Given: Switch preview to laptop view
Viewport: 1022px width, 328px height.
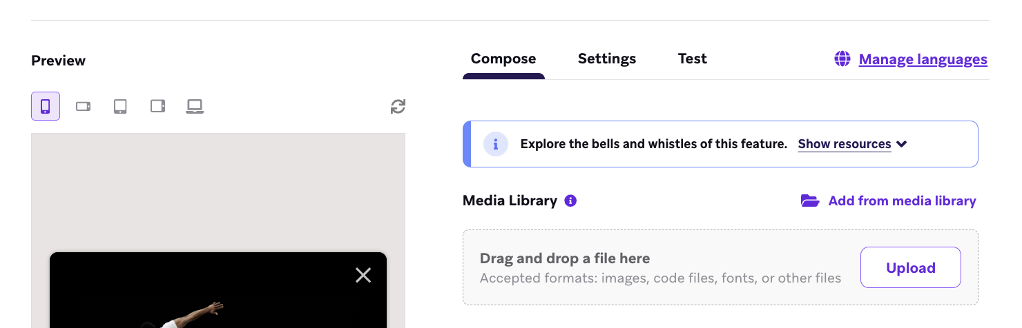Looking at the screenshot, I should [195, 106].
